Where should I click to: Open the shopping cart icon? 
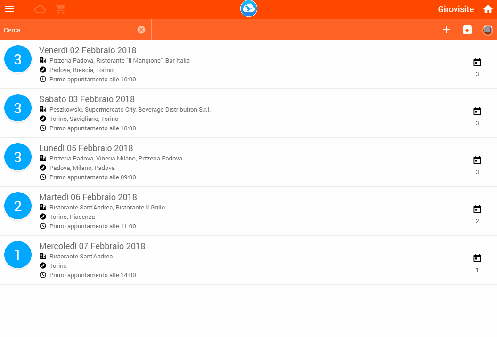pyautogui.click(x=60, y=9)
